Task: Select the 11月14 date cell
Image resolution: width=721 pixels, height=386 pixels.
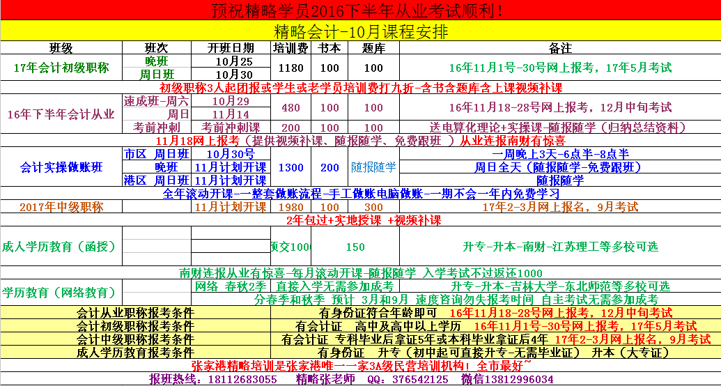Action: click(x=231, y=114)
